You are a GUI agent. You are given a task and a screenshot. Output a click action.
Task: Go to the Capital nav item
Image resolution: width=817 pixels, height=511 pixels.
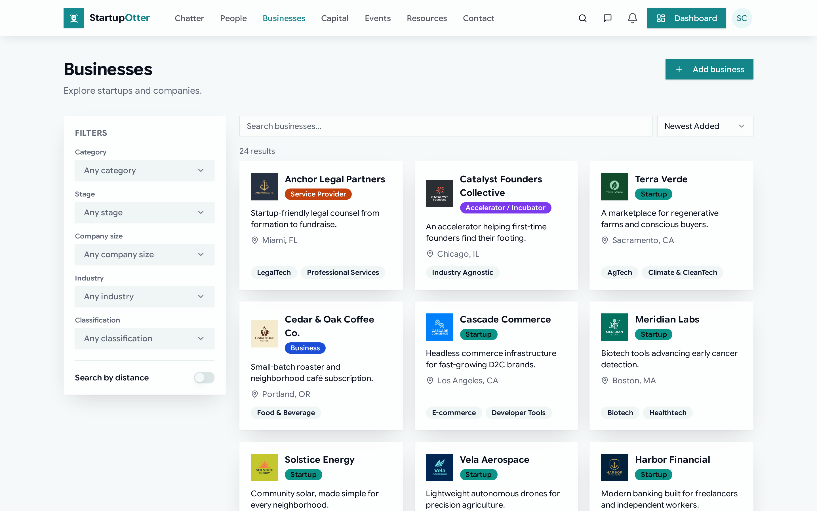point(334,18)
